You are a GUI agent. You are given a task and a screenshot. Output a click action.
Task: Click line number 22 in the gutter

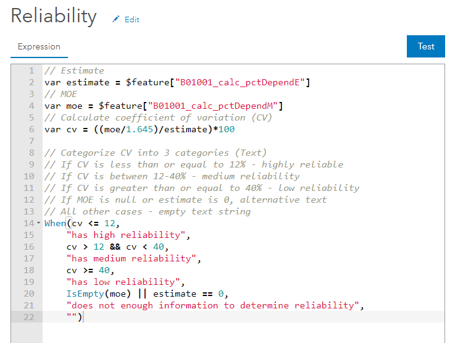click(28, 317)
